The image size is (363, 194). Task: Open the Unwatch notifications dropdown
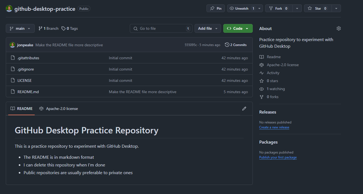tap(245, 8)
